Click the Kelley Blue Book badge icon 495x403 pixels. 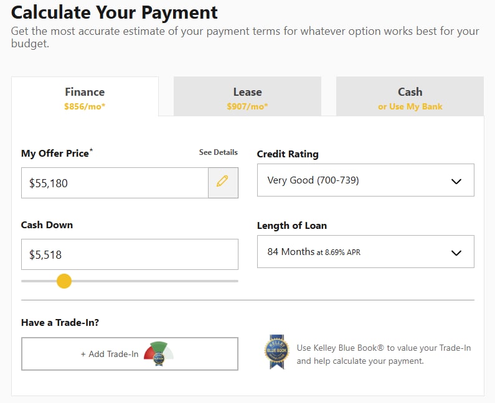point(276,353)
